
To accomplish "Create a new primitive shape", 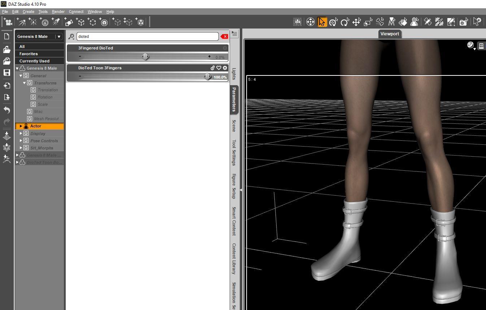I will (x=69, y=22).
